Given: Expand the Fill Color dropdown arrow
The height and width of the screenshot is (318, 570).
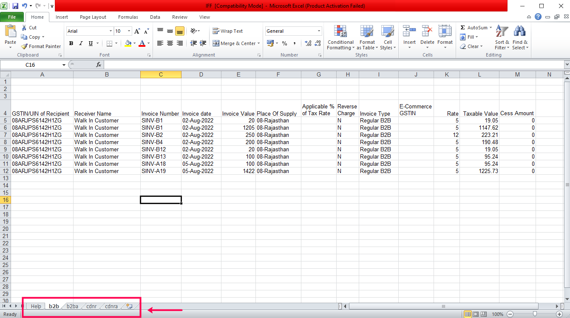Looking at the screenshot, I should pos(134,43).
